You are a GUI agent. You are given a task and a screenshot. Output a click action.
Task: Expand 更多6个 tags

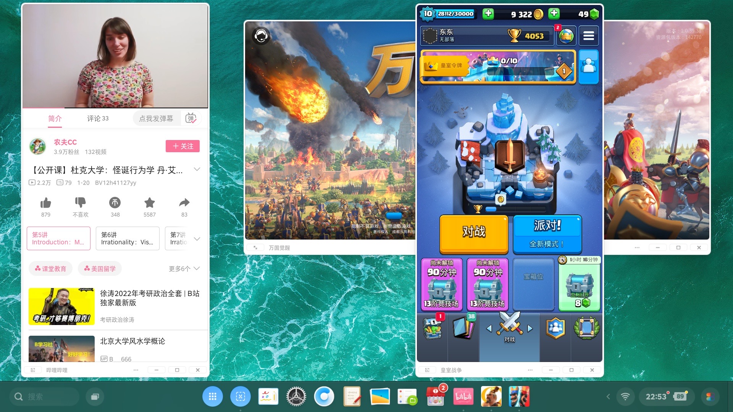pos(184,269)
